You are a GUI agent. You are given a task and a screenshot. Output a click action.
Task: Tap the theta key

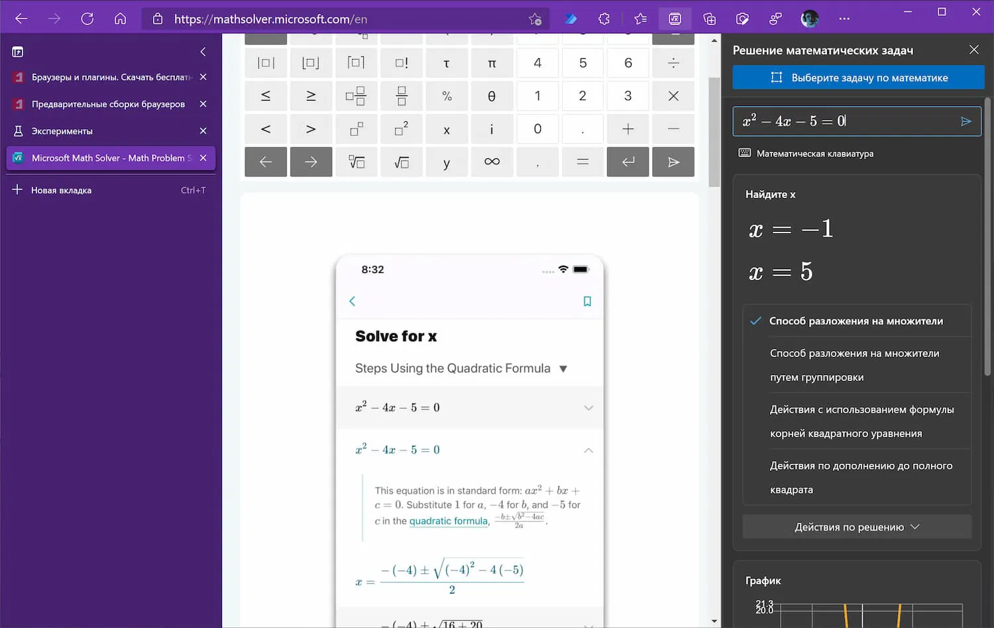click(x=492, y=96)
